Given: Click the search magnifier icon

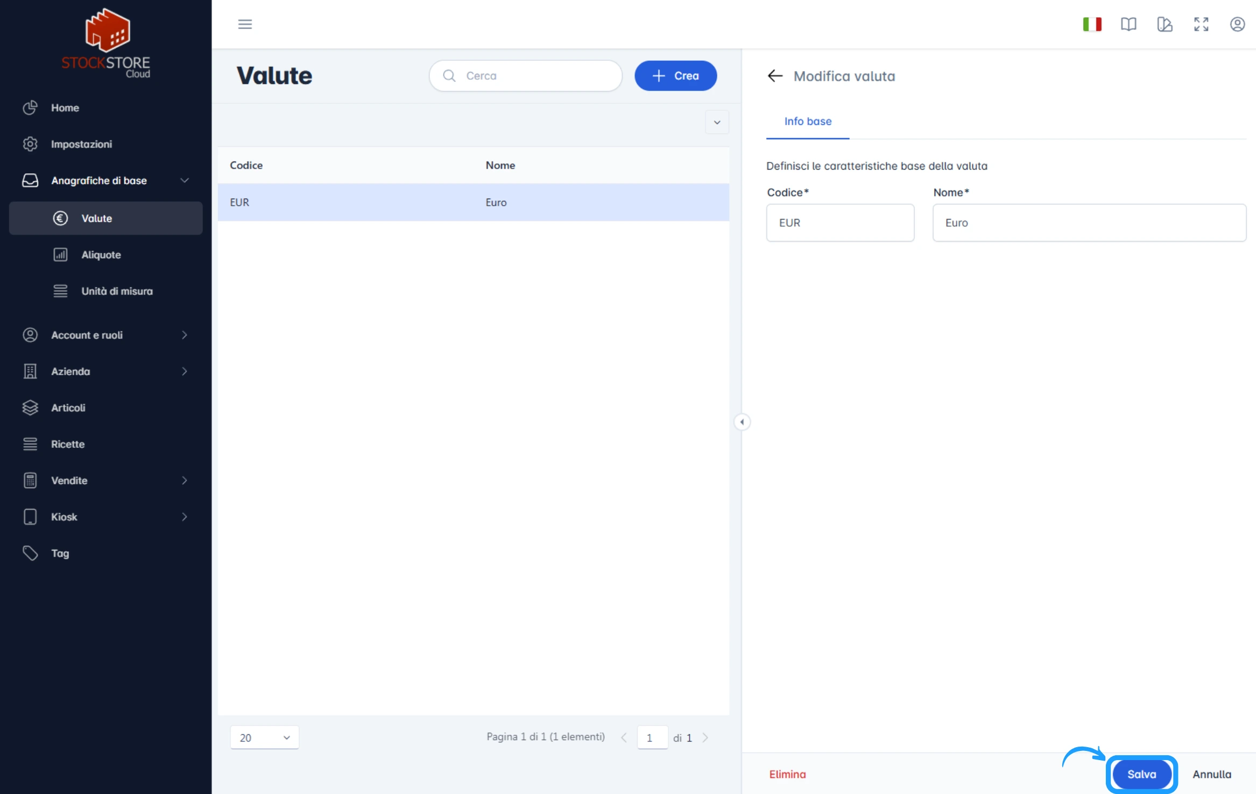Looking at the screenshot, I should pos(449,76).
